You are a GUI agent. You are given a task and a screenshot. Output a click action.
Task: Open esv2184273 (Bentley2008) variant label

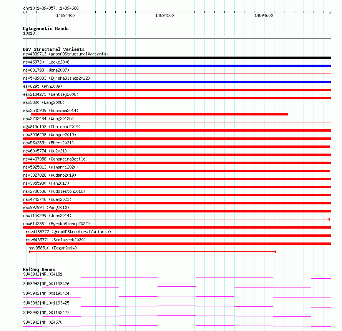(51, 94)
